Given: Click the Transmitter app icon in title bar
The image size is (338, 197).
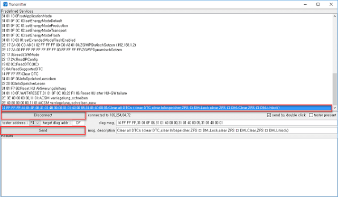Looking at the screenshot, I should [x=5, y=4].
